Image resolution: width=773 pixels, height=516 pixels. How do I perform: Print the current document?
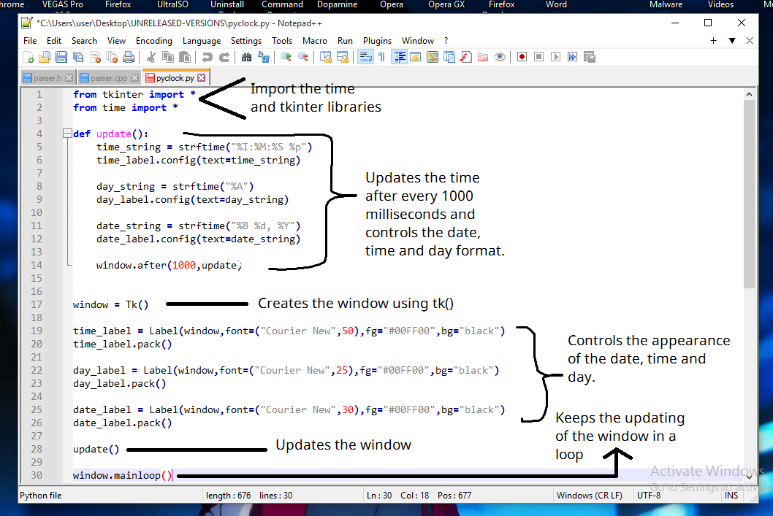point(129,57)
